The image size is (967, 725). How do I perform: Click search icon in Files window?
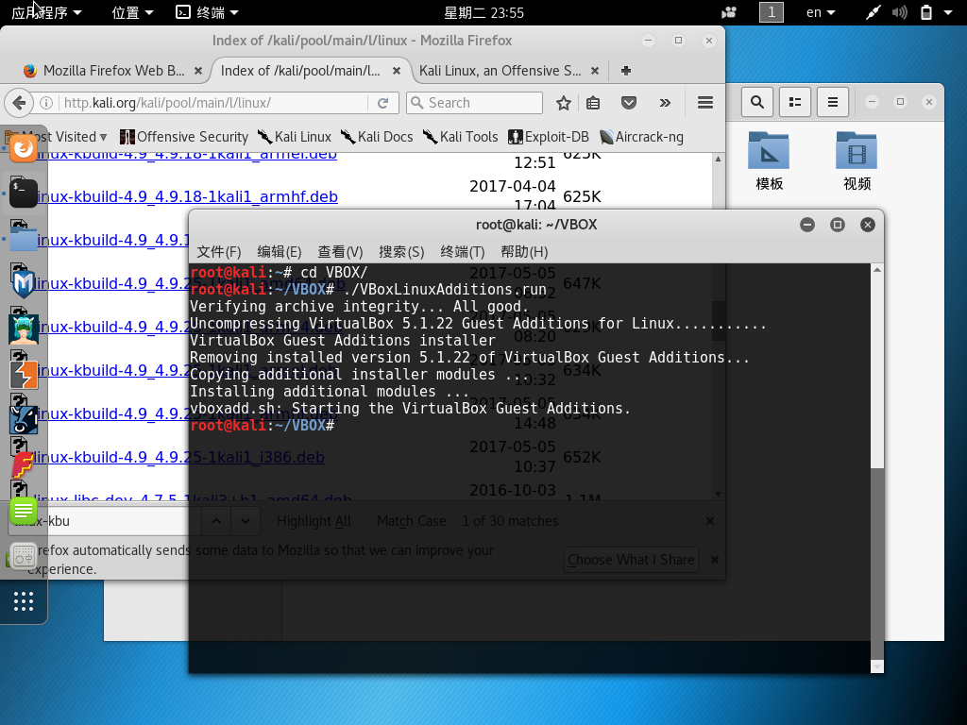tap(756, 102)
